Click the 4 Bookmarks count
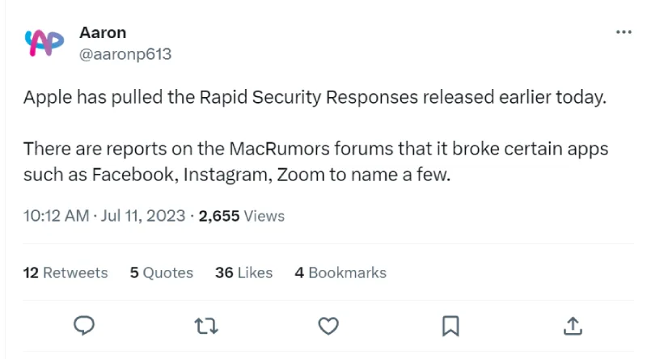The image size is (647, 359). 340,272
